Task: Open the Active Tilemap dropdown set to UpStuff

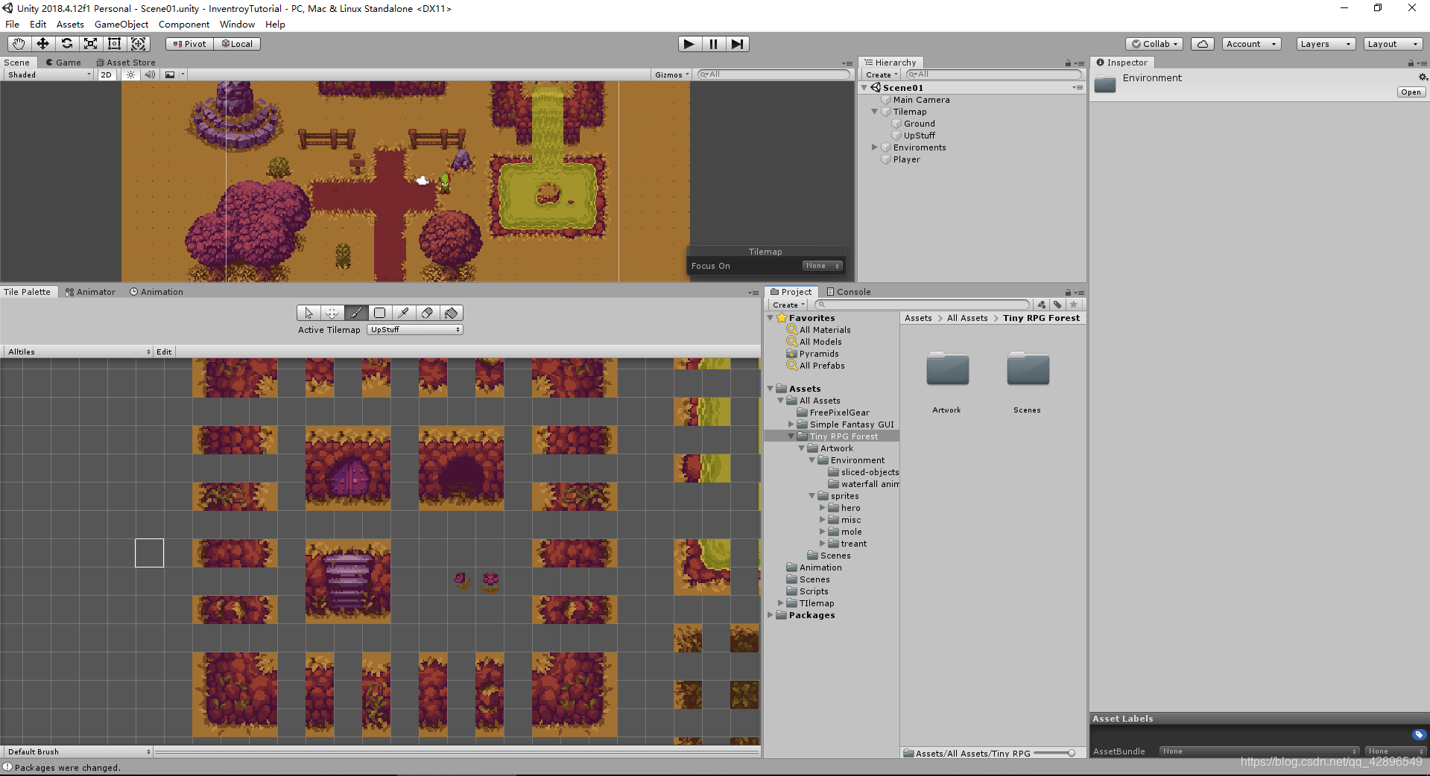Action: click(x=414, y=329)
